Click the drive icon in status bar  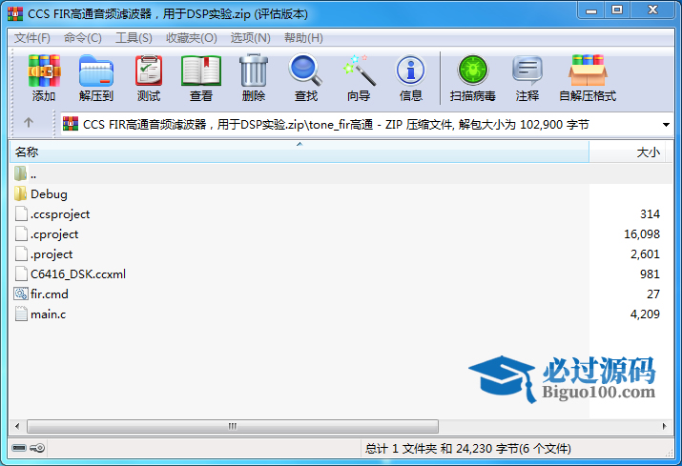[19, 448]
